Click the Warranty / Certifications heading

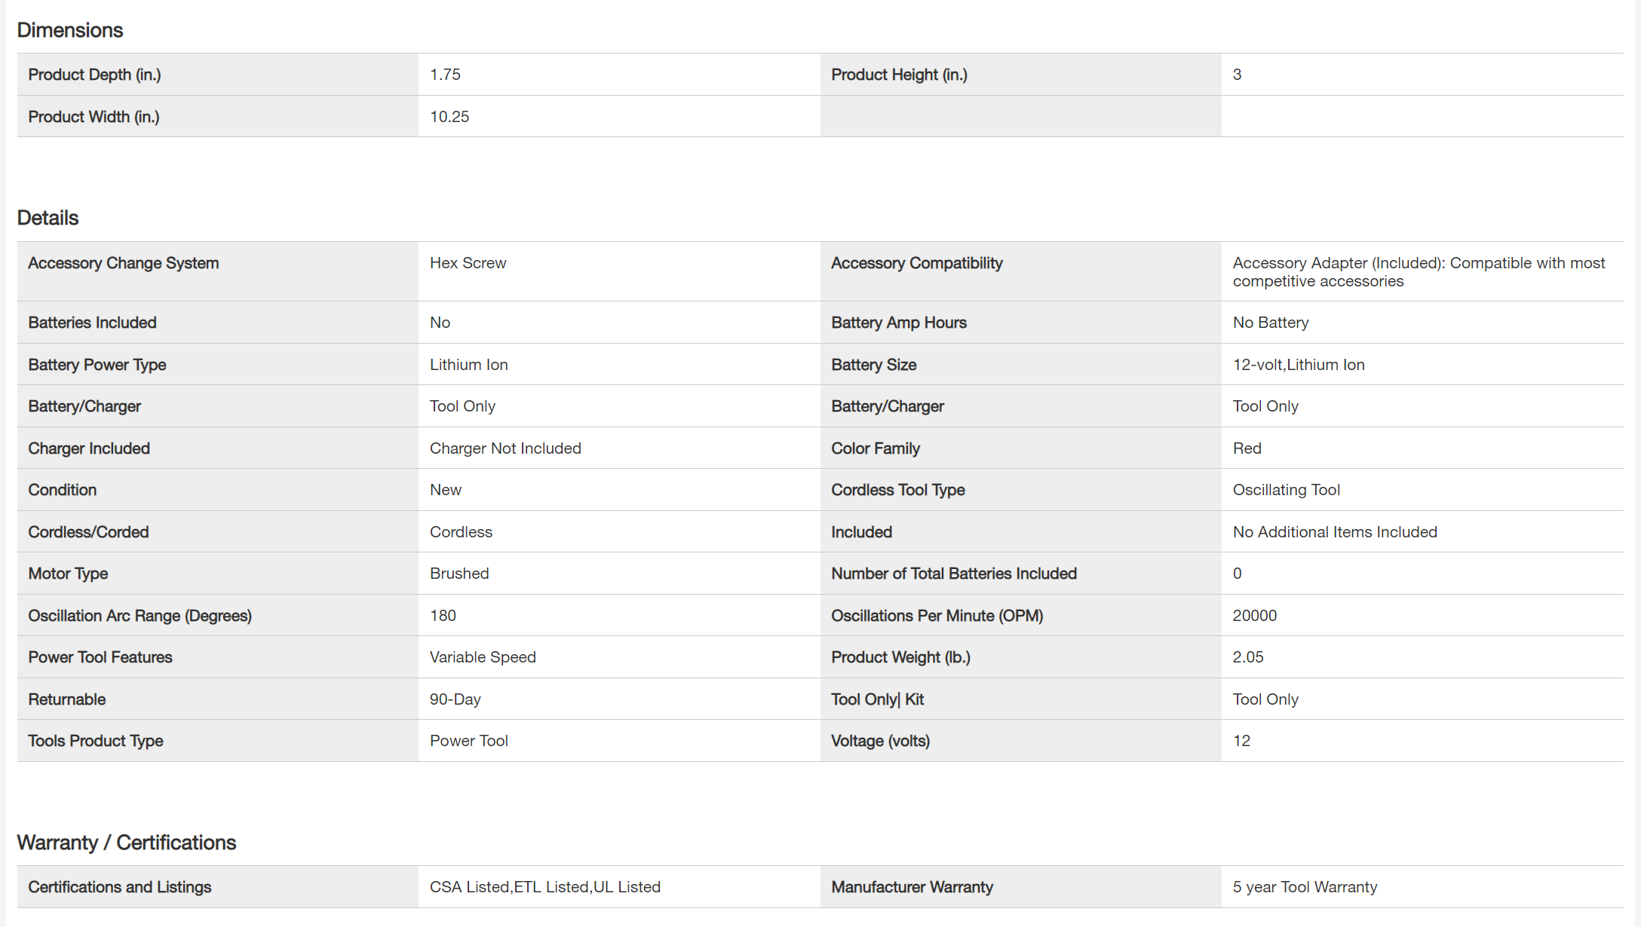(126, 843)
